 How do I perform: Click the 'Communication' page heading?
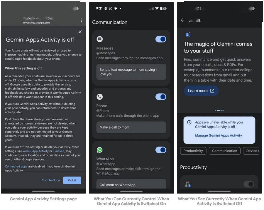click(x=110, y=22)
